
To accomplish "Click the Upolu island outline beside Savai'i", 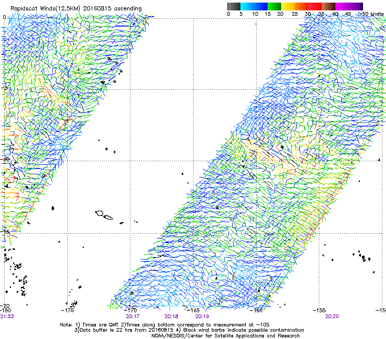I will click(x=108, y=217).
